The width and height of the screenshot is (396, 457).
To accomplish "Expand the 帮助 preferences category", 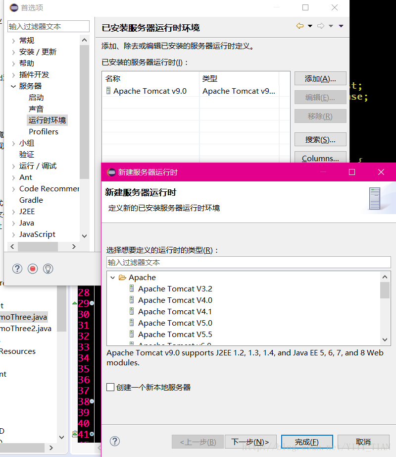I will click(13, 63).
